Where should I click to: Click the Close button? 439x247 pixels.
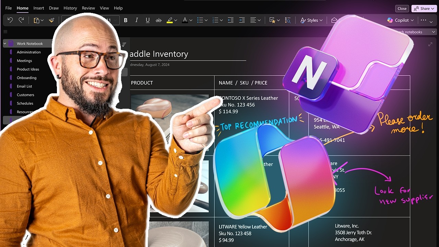(x=402, y=9)
